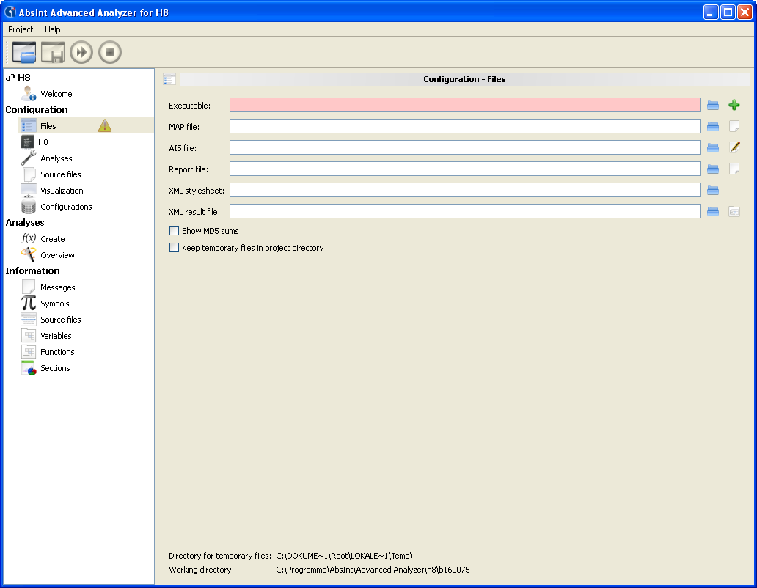Open the Project menu

pos(21,29)
